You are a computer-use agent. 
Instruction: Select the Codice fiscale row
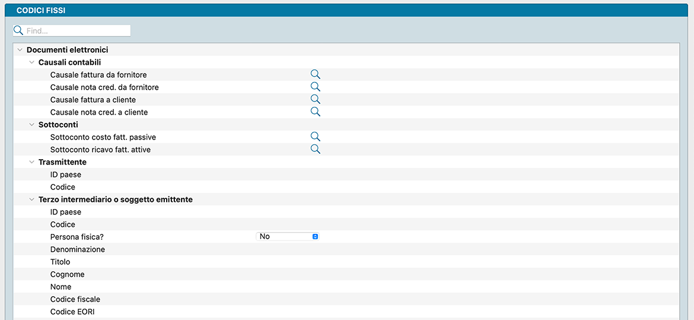coord(75,299)
